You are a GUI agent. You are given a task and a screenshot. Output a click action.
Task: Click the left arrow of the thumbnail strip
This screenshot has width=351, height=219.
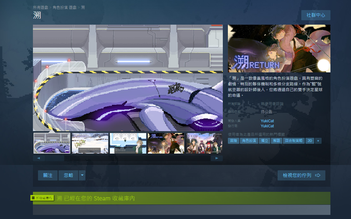[39, 158]
